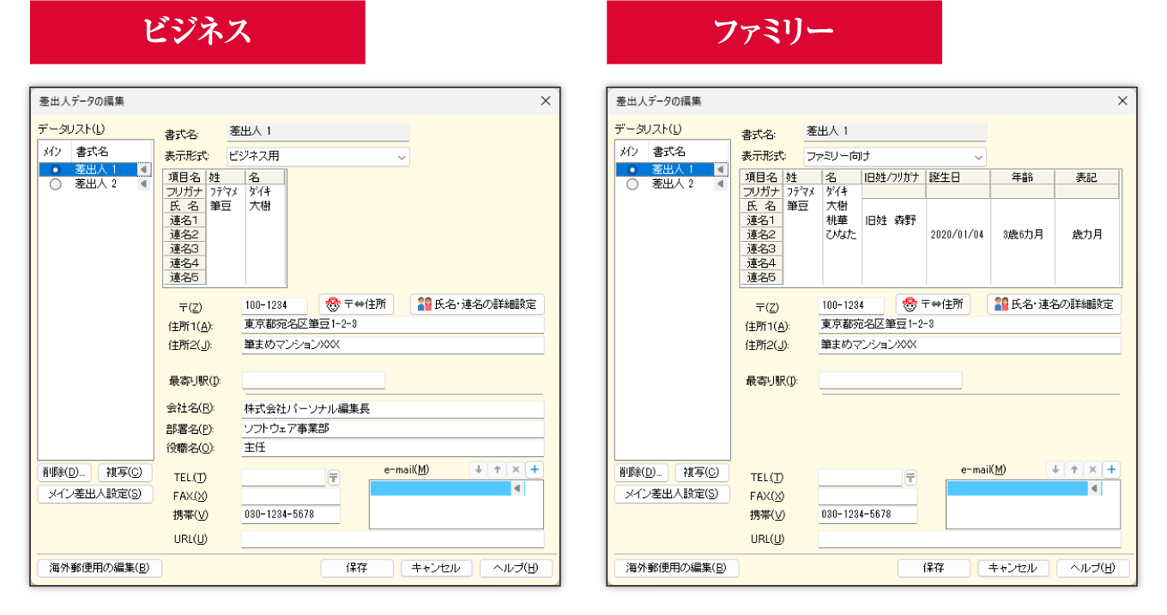Move e-mail up with ↑ arrow (family dialog)
1167x615 pixels.
1073,469
